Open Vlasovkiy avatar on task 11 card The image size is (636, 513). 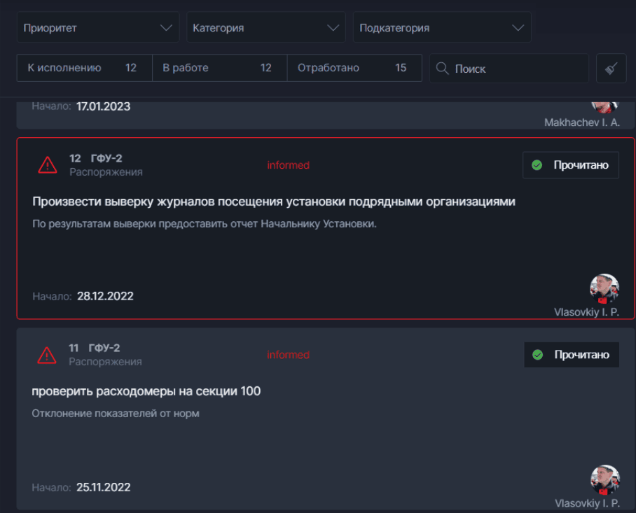coord(605,479)
